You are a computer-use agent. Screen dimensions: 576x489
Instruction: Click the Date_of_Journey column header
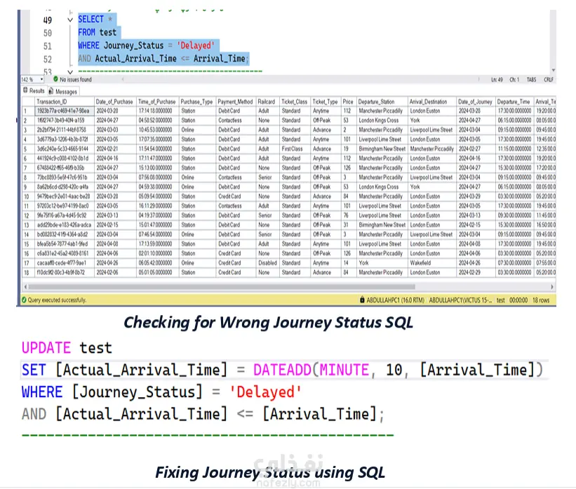476,102
